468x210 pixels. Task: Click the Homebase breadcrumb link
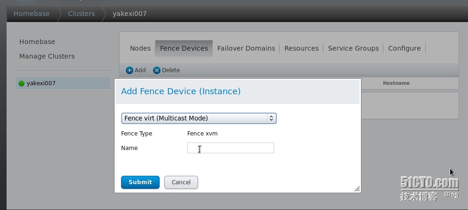pos(31,14)
